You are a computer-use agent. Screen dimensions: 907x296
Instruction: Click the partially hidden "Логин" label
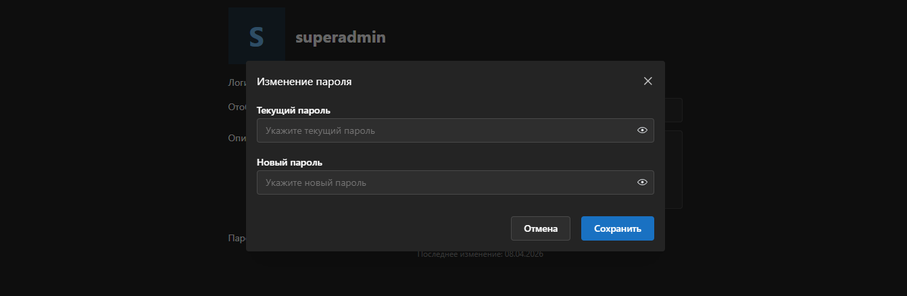point(237,83)
